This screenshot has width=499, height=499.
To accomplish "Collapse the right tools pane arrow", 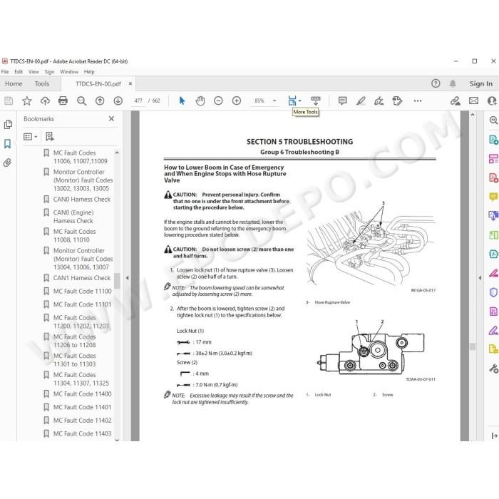I will click(480, 278).
